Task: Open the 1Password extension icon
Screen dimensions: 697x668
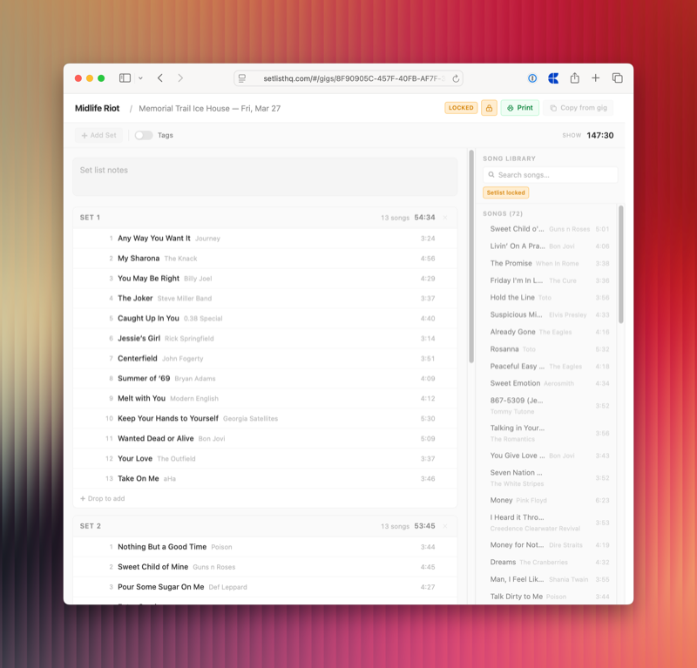Action: (x=532, y=78)
